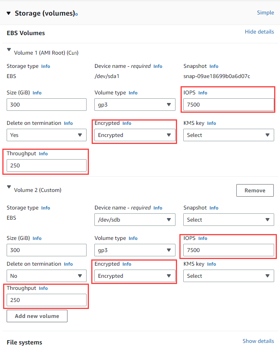Click Volume 2 IOPS input field
Screen dimensions: 280x355
[x=229, y=250]
